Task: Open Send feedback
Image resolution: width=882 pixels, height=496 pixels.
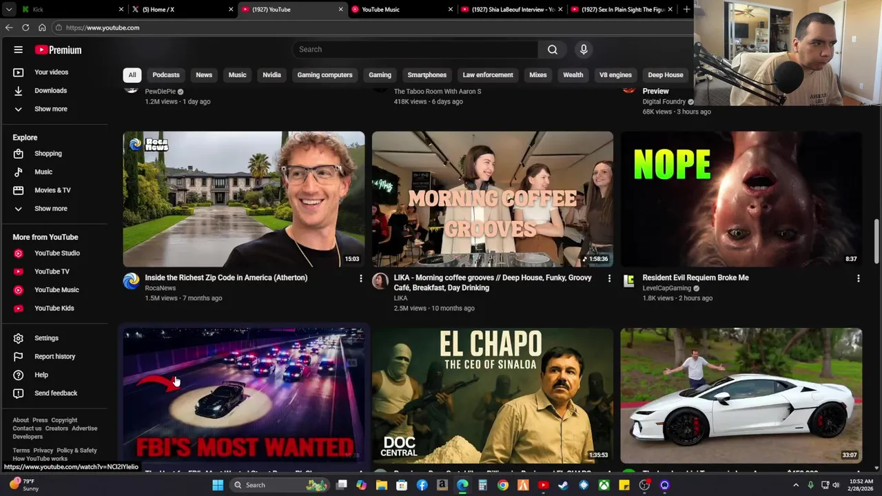Action: [x=56, y=393]
